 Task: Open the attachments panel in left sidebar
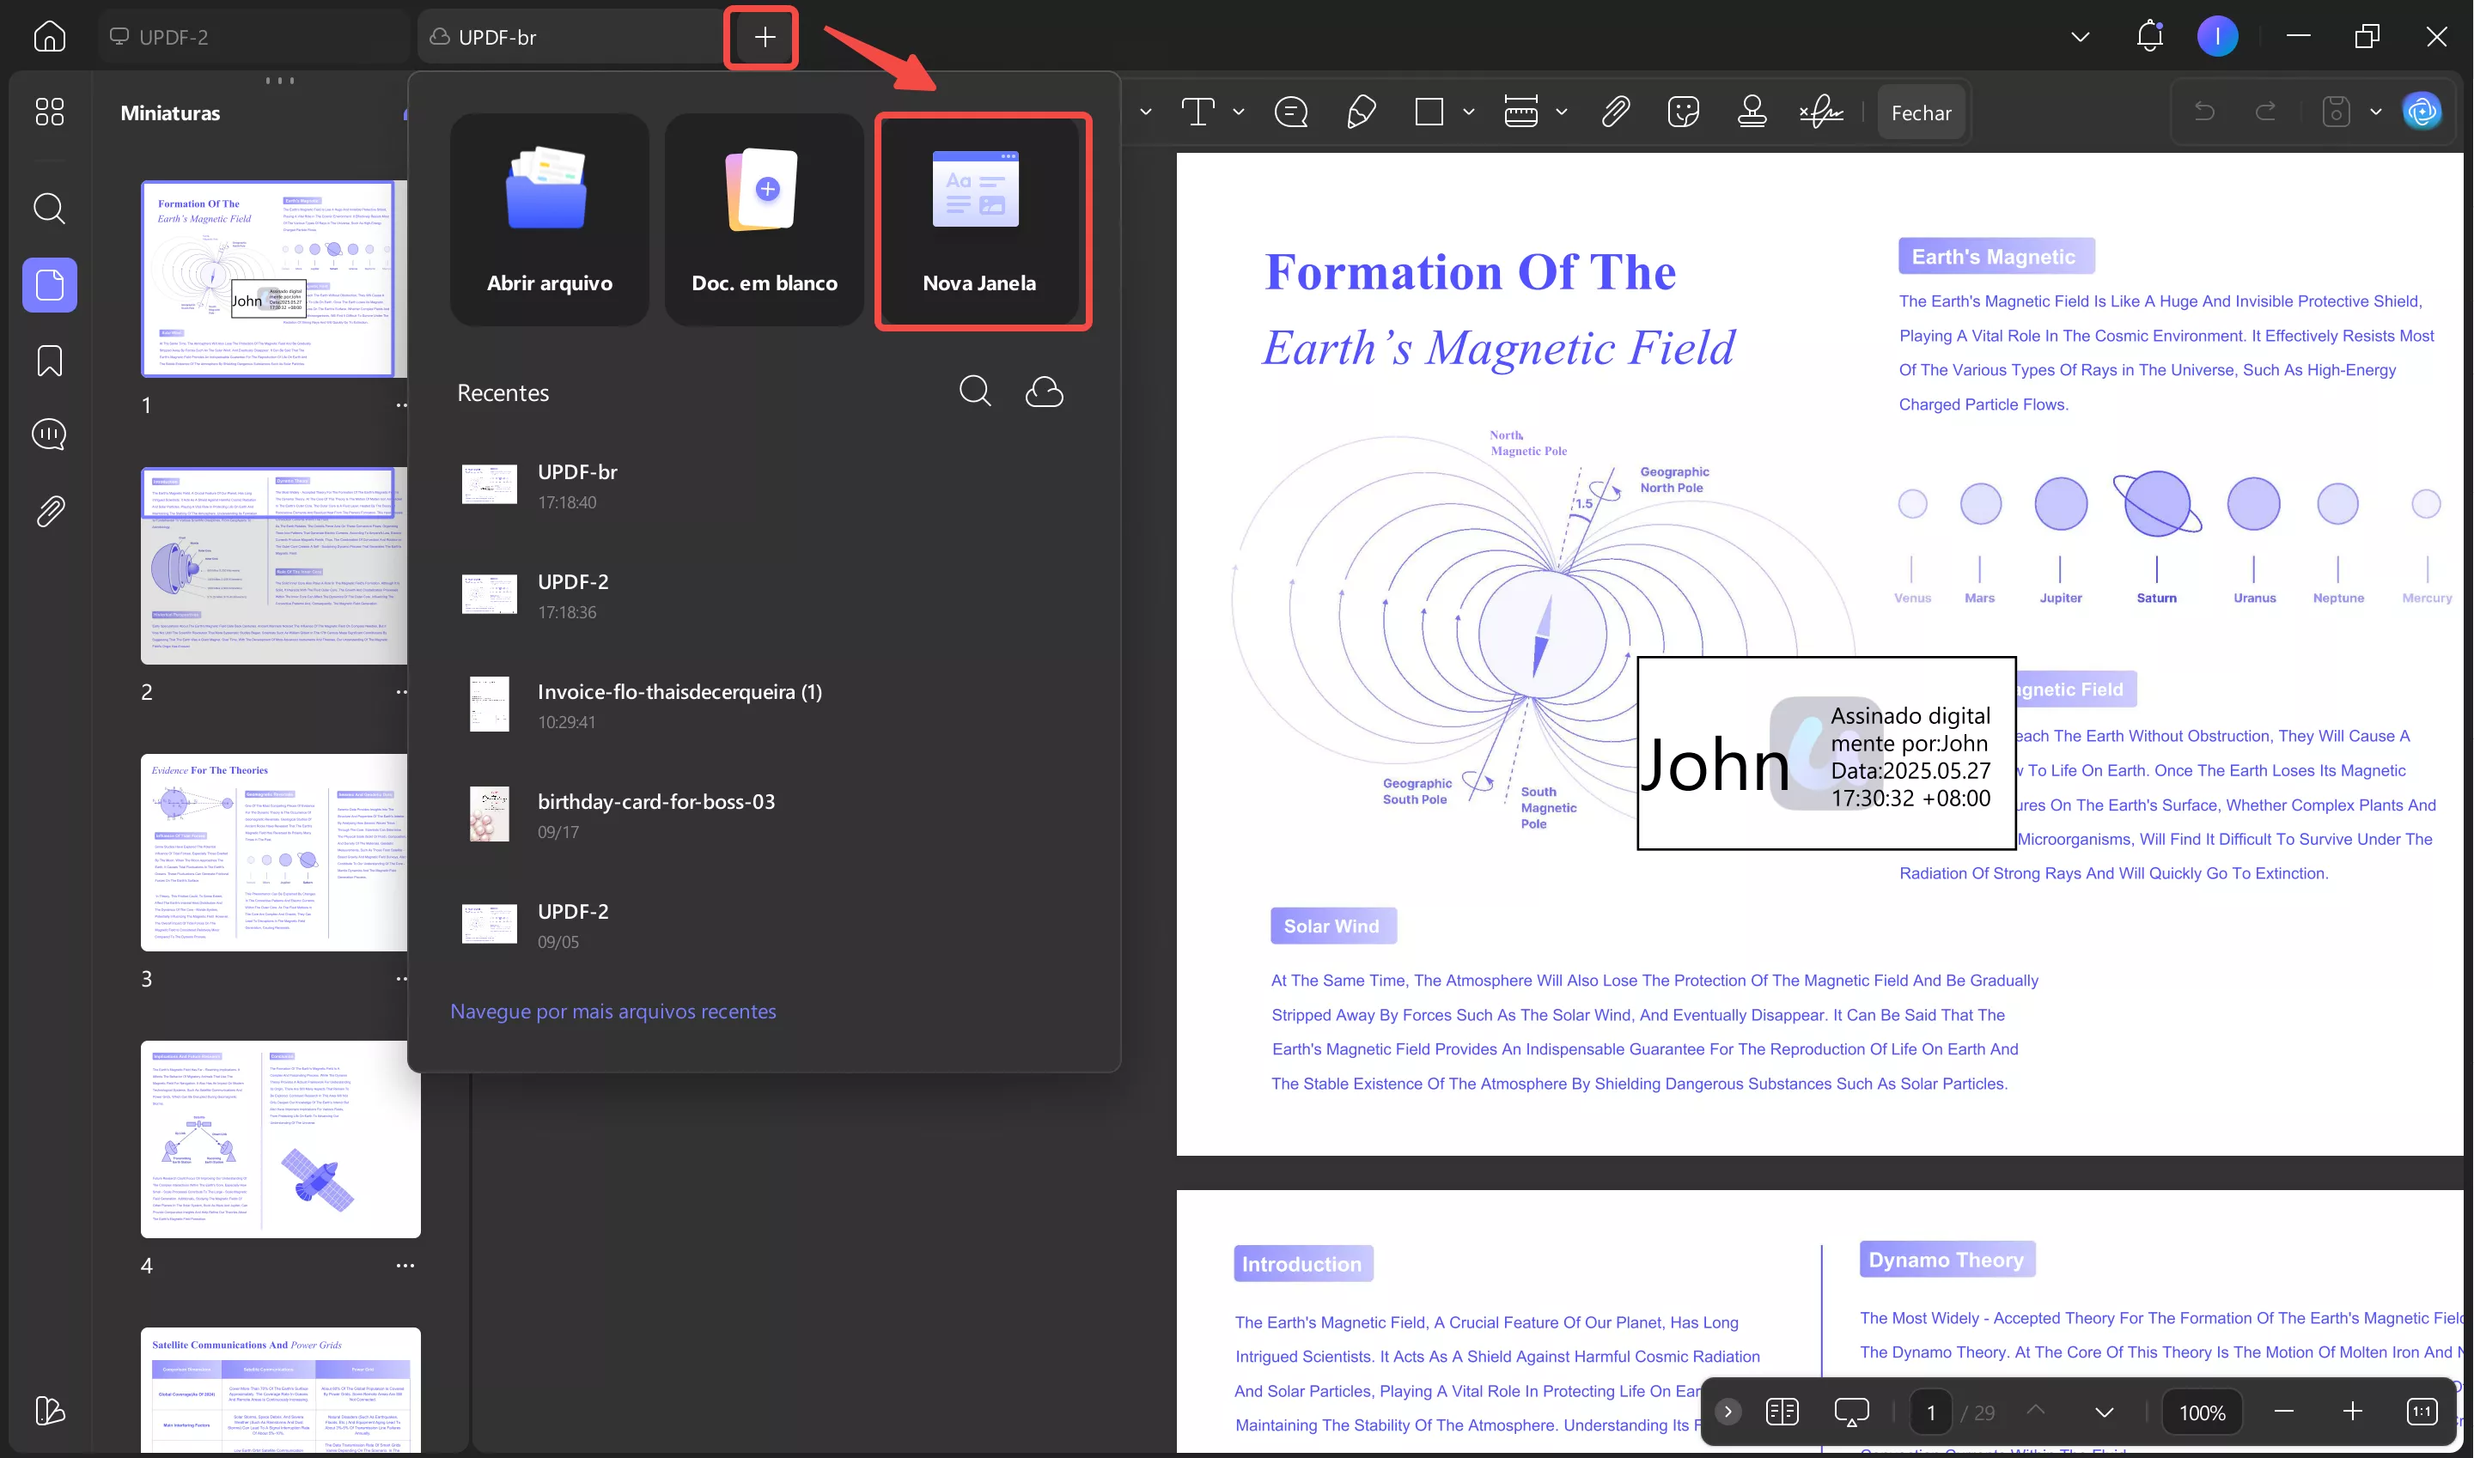(x=49, y=511)
